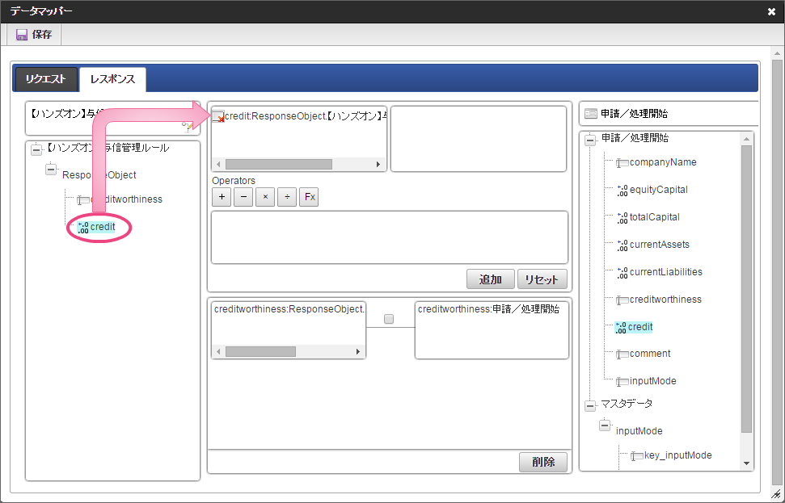The height and width of the screenshot is (503, 785).
Task: Select comment in the right tree
Action: (x=650, y=354)
